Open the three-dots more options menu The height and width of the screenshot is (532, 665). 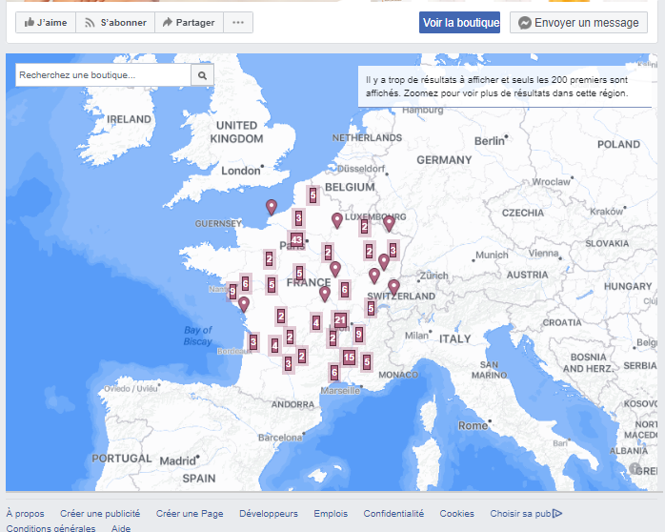point(238,23)
